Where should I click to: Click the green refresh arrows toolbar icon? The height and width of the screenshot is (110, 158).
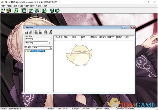click(16, 11)
